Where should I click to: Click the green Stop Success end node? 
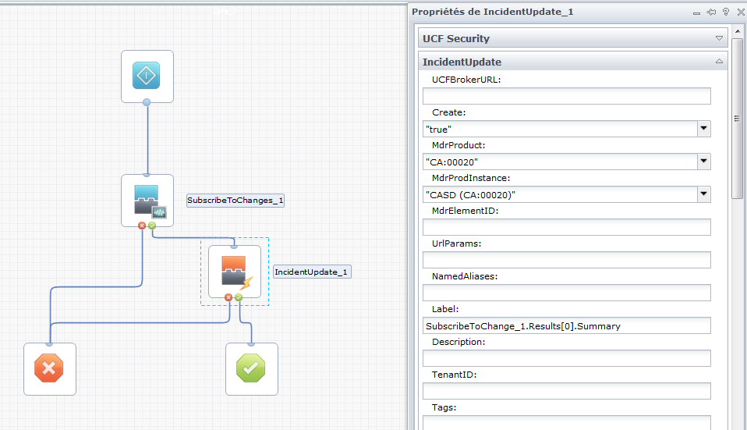click(x=251, y=368)
